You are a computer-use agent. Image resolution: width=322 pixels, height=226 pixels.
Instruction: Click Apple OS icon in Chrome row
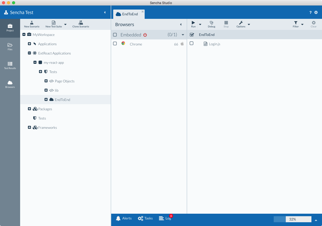(x=182, y=44)
